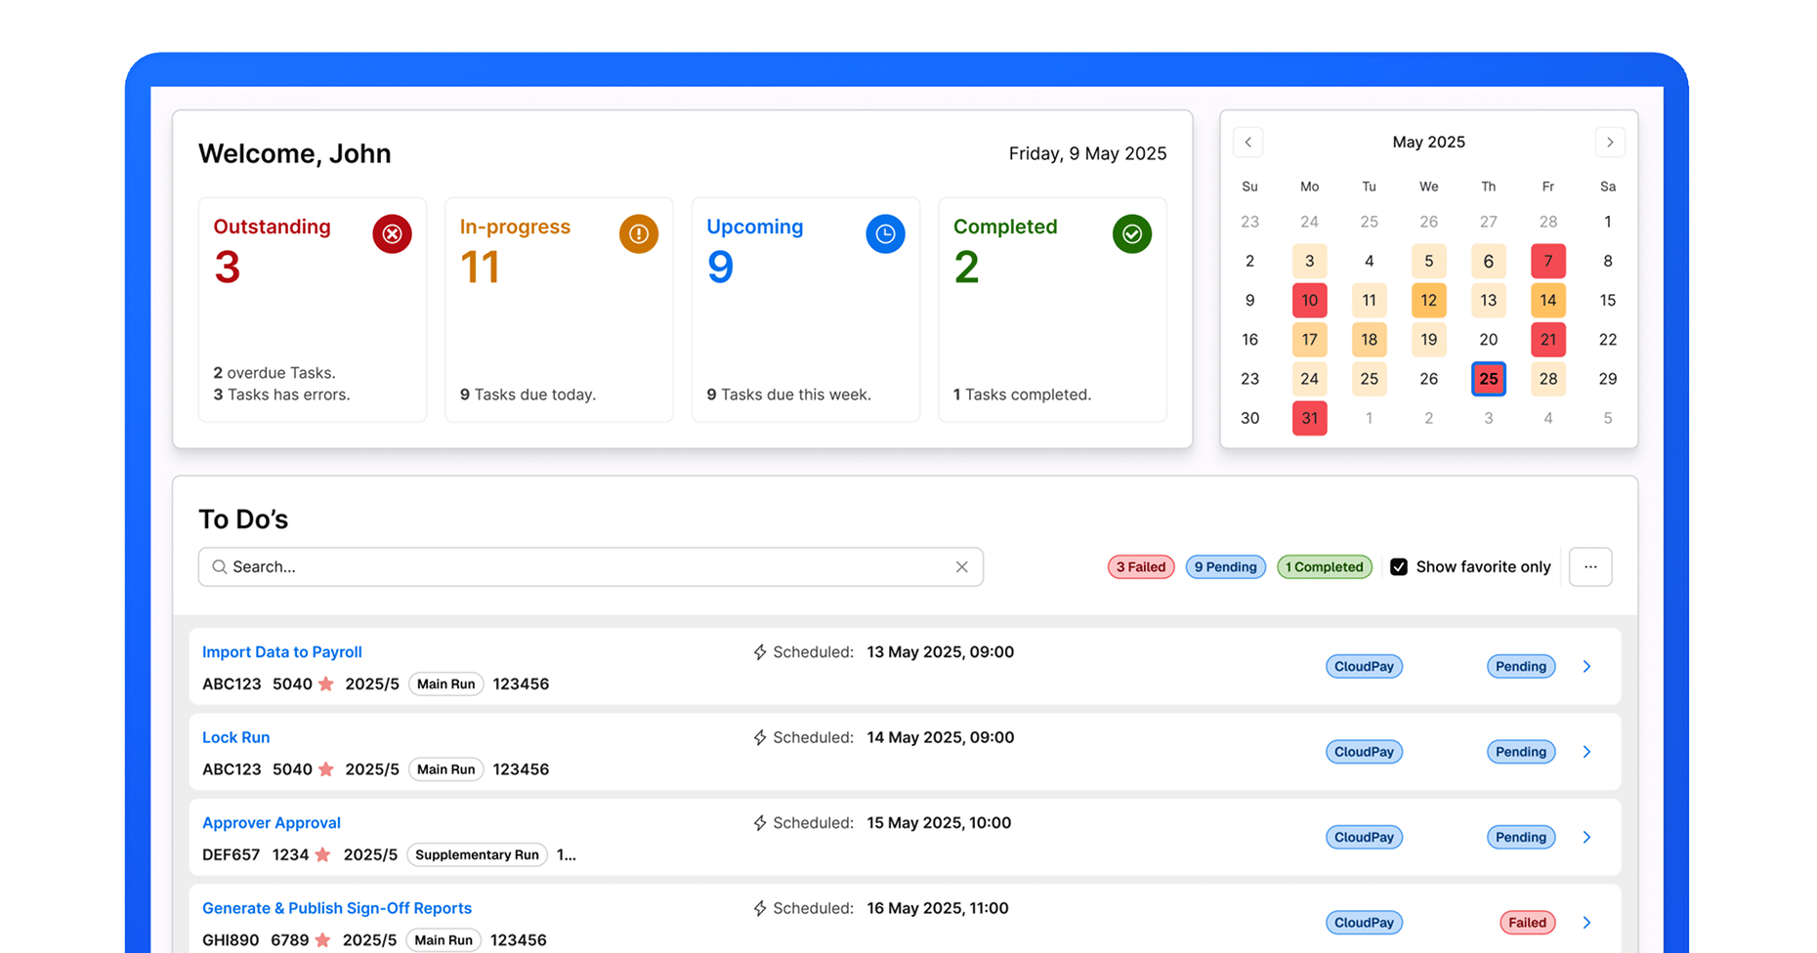1817x953 pixels.
Task: Click Pending status in Import Data row
Action: coord(1521,666)
